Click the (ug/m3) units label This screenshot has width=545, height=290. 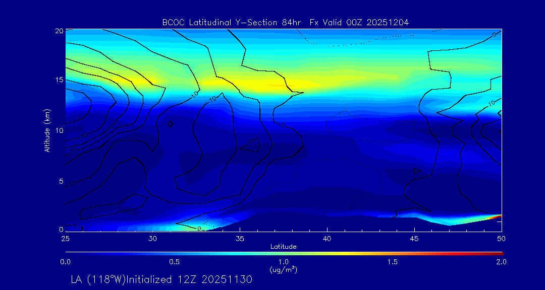[x=283, y=269]
